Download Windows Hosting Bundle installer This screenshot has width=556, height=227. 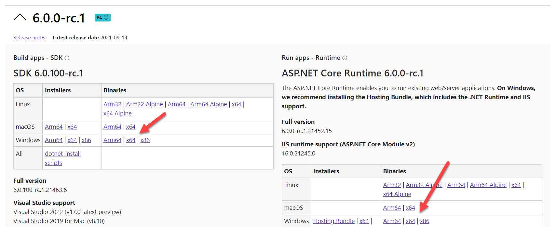[334, 221]
